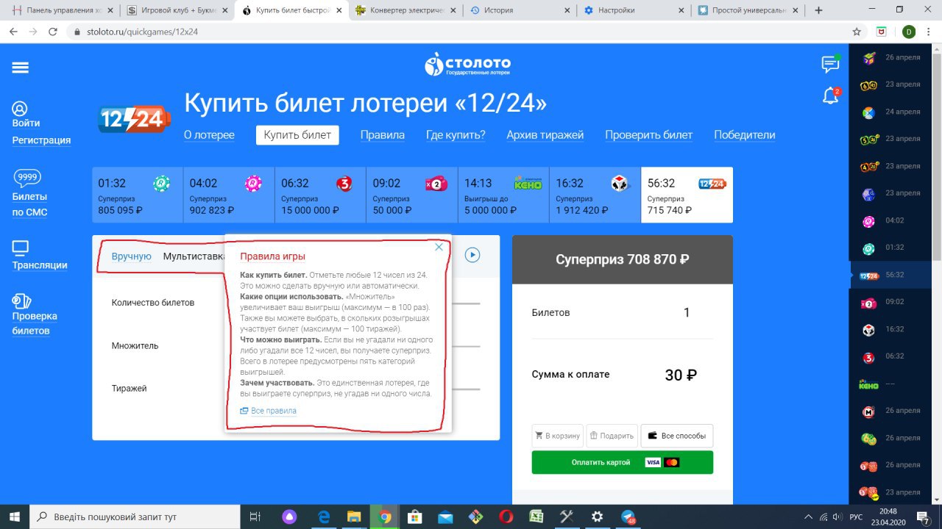Click the Оплатить картой green button
The width and height of the screenshot is (942, 529).
pos(623,462)
